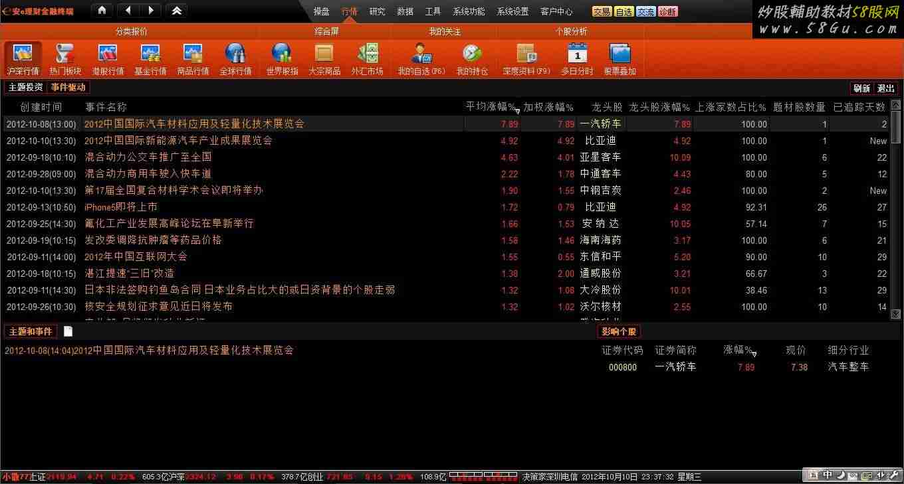Open 多日分时 multi-day chart
The width and height of the screenshot is (904, 484).
577,59
